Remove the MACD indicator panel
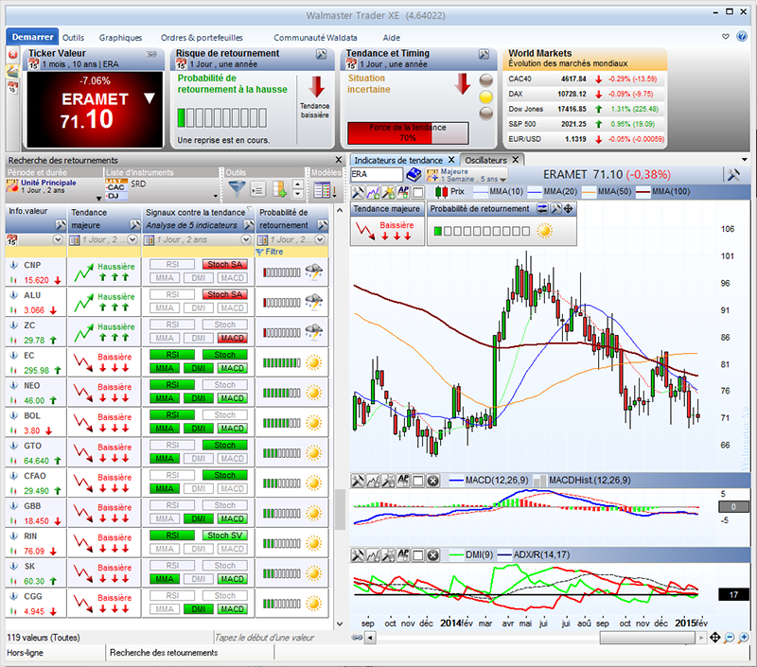757x667 pixels. click(x=433, y=481)
